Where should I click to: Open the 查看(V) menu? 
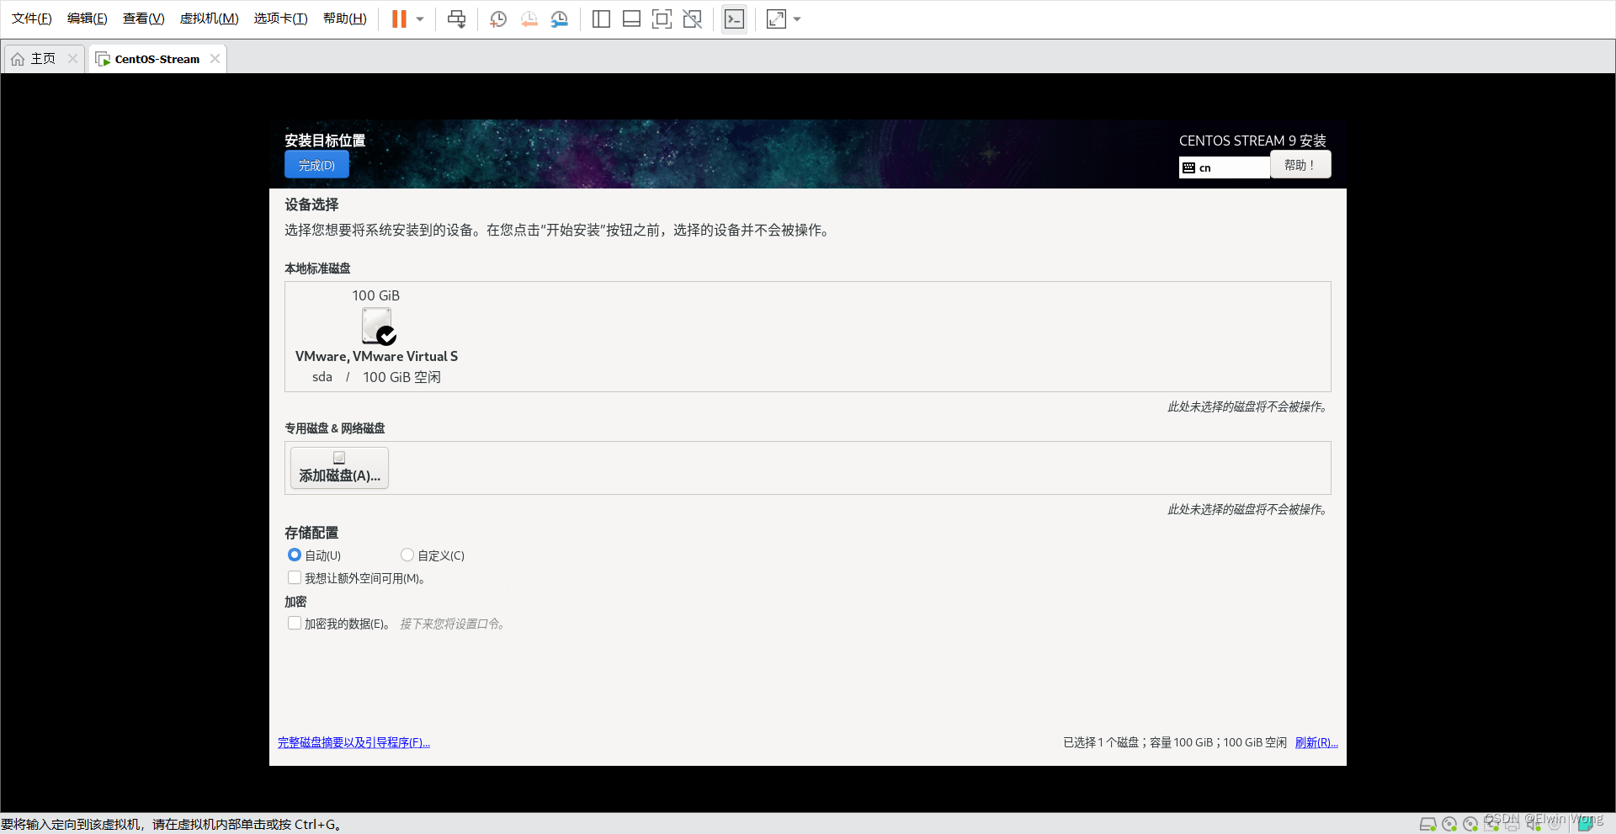(x=144, y=19)
